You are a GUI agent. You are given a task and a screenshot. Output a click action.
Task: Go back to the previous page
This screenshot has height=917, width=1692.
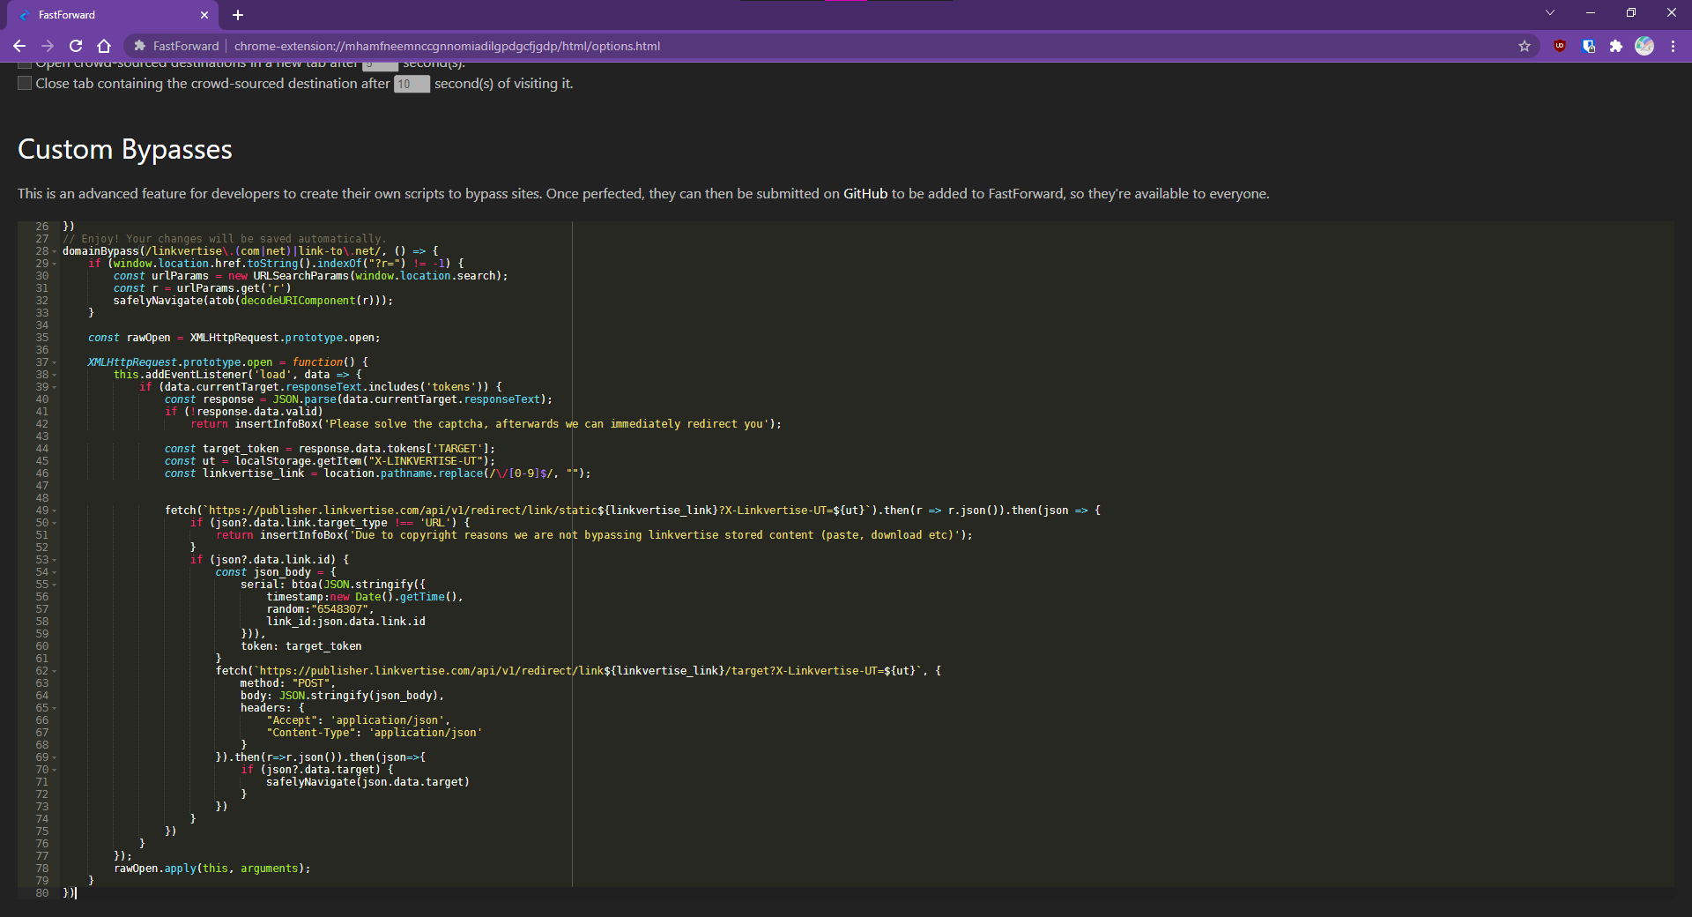(x=19, y=46)
